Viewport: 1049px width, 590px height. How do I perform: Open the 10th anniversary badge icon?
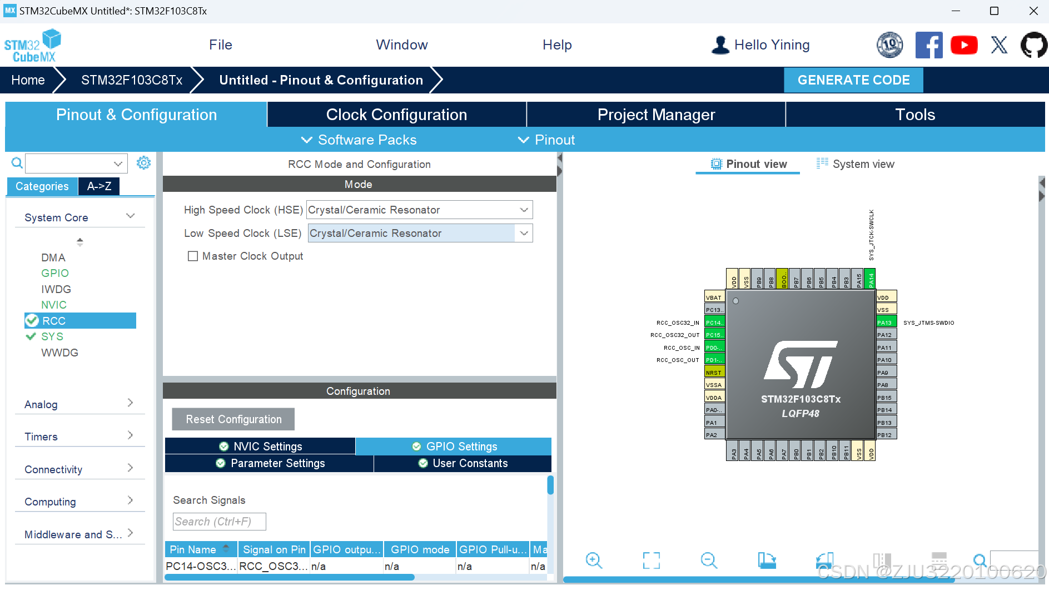coord(889,45)
